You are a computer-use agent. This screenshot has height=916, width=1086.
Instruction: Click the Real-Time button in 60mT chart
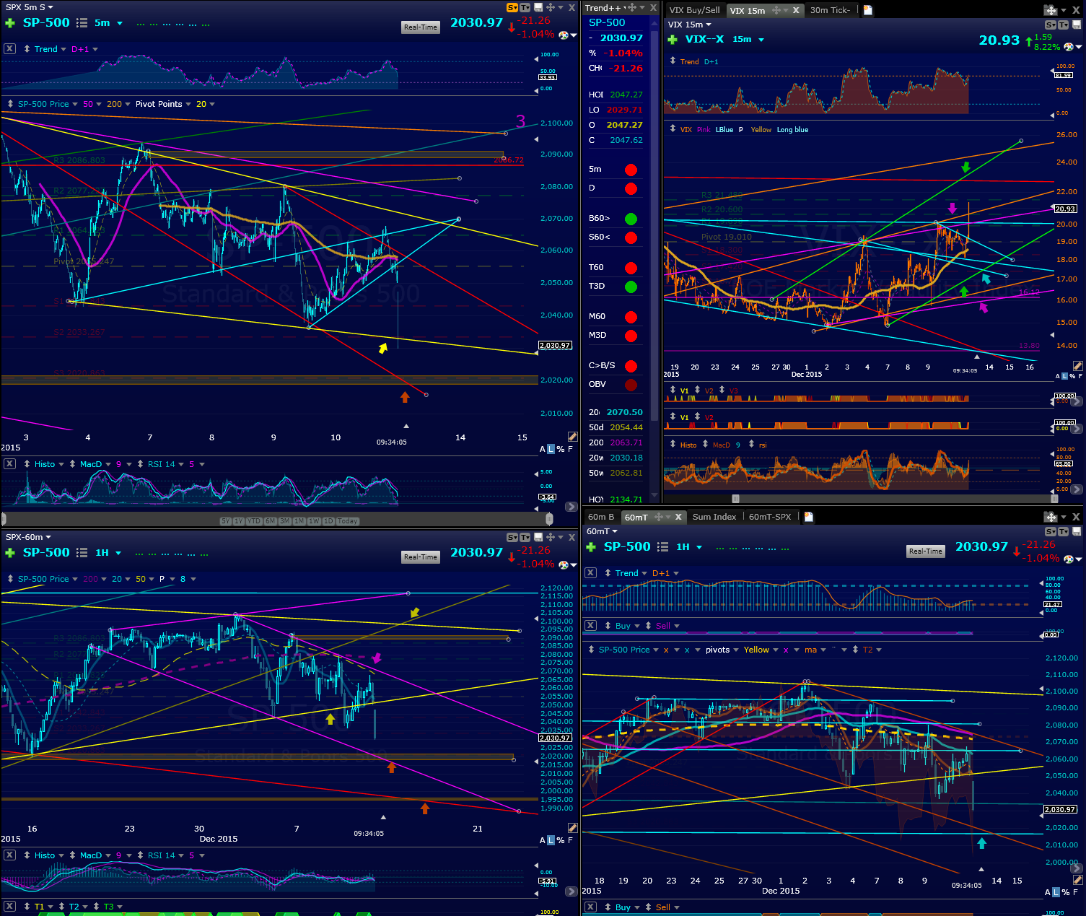[x=926, y=551]
